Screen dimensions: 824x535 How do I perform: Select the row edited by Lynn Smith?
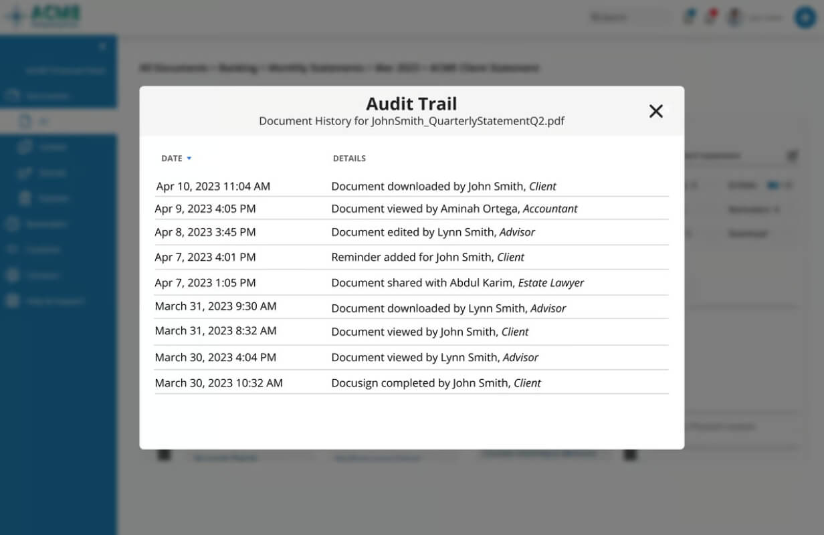[411, 232]
